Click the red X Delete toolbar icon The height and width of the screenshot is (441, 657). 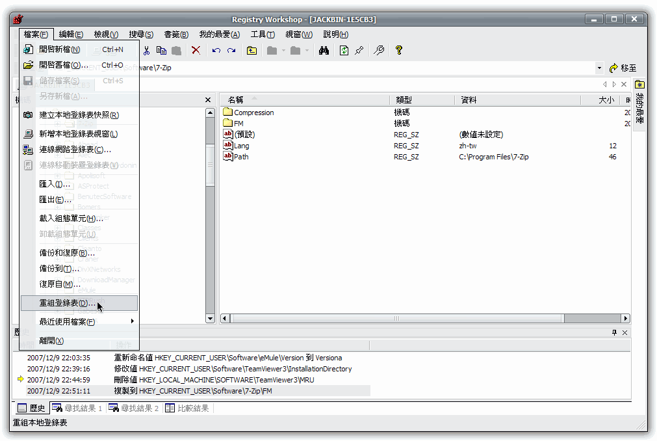(x=196, y=50)
